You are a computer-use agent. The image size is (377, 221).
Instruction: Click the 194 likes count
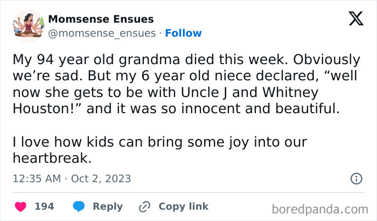click(44, 206)
